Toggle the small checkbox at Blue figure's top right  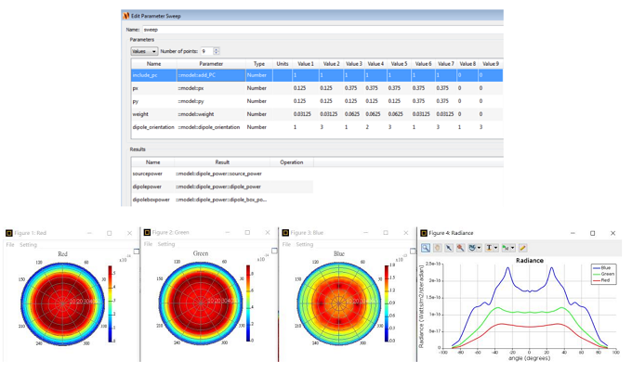pos(412,251)
